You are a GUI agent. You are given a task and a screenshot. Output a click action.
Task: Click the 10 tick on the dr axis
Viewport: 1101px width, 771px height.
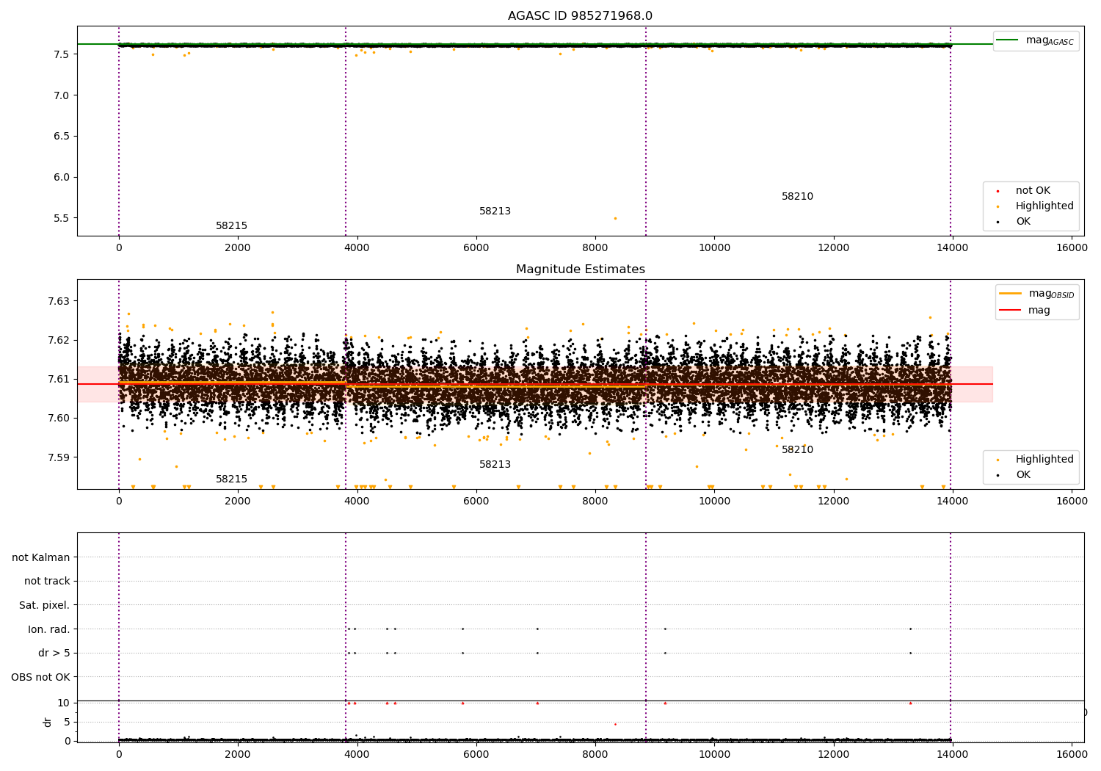64,703
